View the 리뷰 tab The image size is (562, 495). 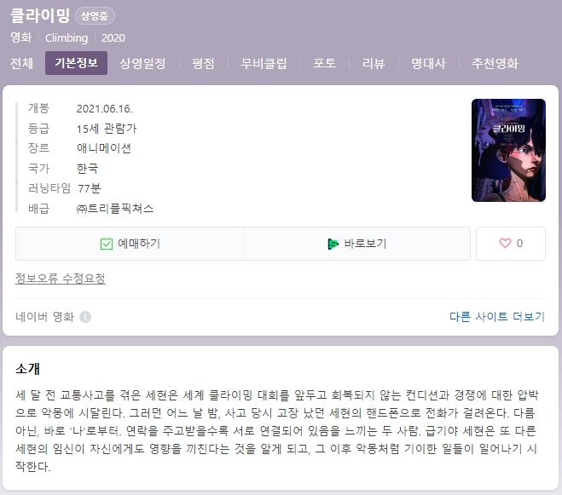tap(374, 63)
